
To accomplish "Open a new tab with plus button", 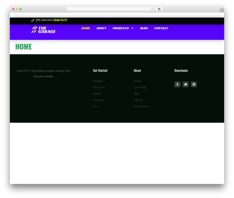I will 222,10.
